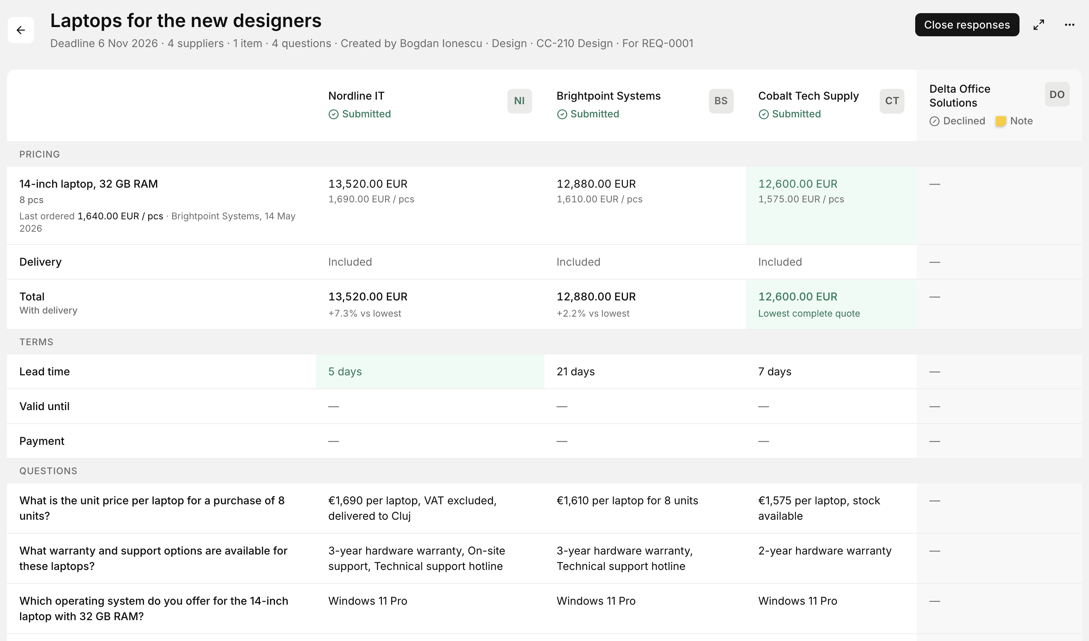Click the '+2.2% vs lowest' label
The height and width of the screenshot is (641, 1089).
click(593, 314)
